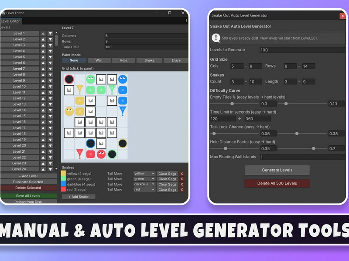The width and height of the screenshot is (349, 261).
Task: Switch to the Level Editor tab
Action: pyautogui.click(x=10, y=21)
